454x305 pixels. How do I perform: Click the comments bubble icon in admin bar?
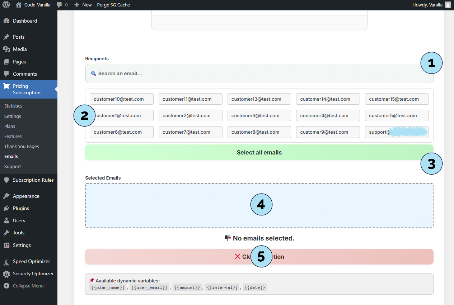point(60,5)
